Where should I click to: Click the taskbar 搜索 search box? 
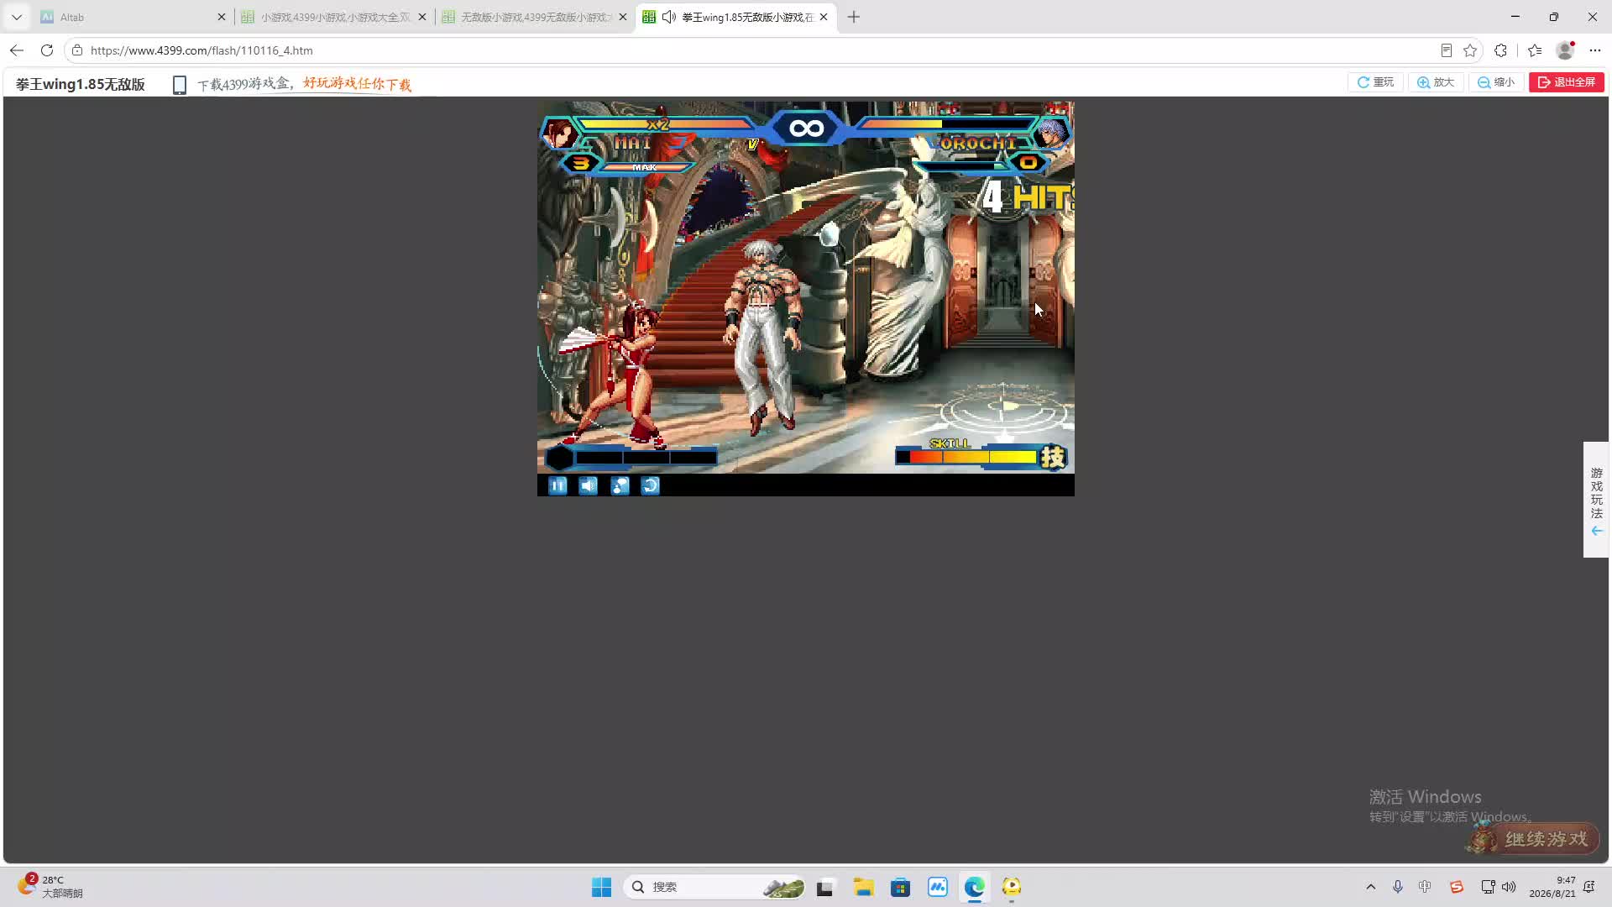(715, 887)
